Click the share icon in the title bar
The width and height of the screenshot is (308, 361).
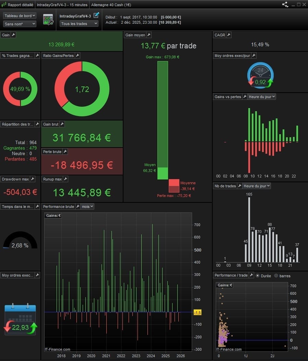(x=285, y=4)
